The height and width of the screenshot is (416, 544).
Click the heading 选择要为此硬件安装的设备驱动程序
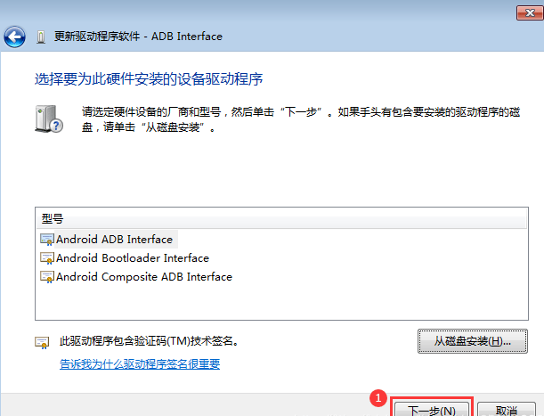[x=149, y=79]
